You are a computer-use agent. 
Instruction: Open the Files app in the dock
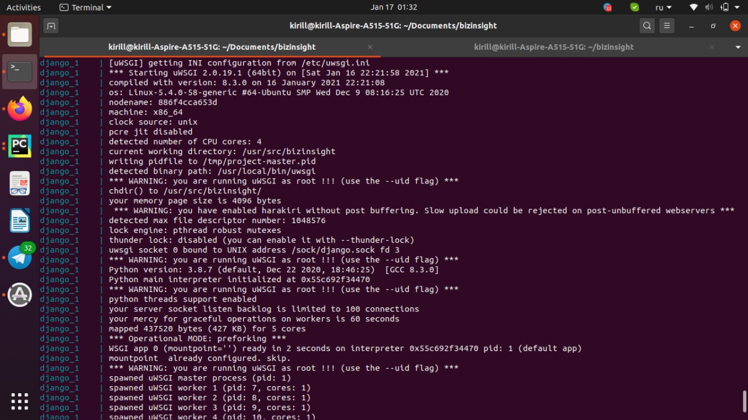[20, 34]
